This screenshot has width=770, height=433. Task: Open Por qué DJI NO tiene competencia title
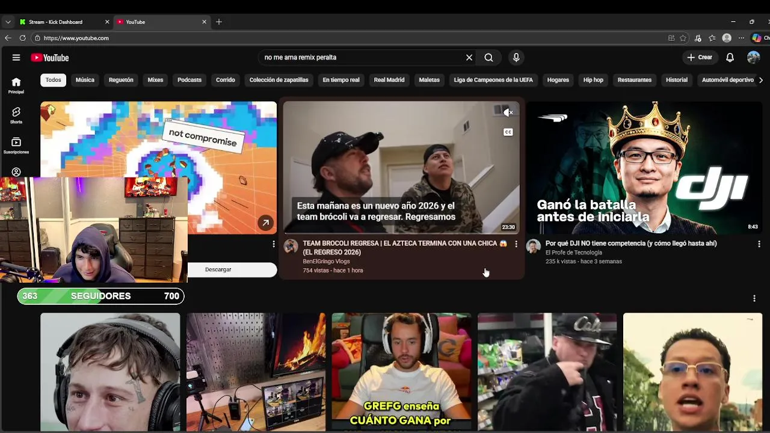631,244
